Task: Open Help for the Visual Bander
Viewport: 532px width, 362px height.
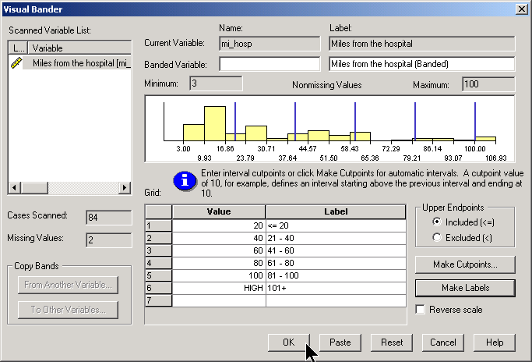Action: [495, 342]
